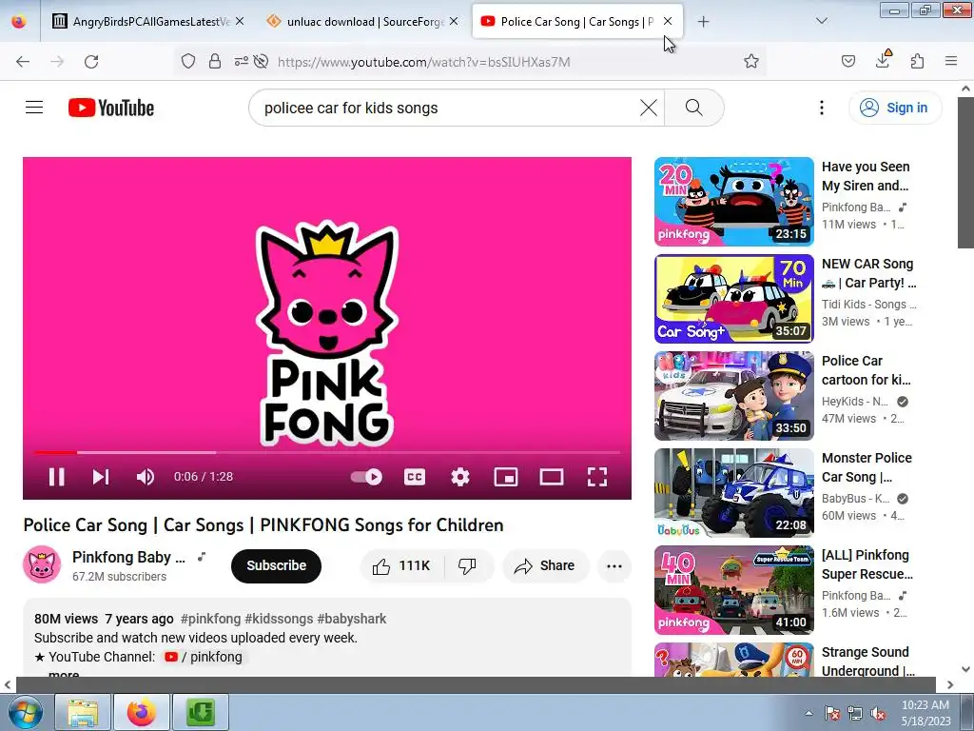
Task: Enter full screen mode
Action: [x=597, y=477]
